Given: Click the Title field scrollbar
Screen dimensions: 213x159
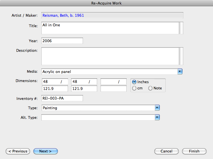Looking at the screenshot, I should 181,28.
